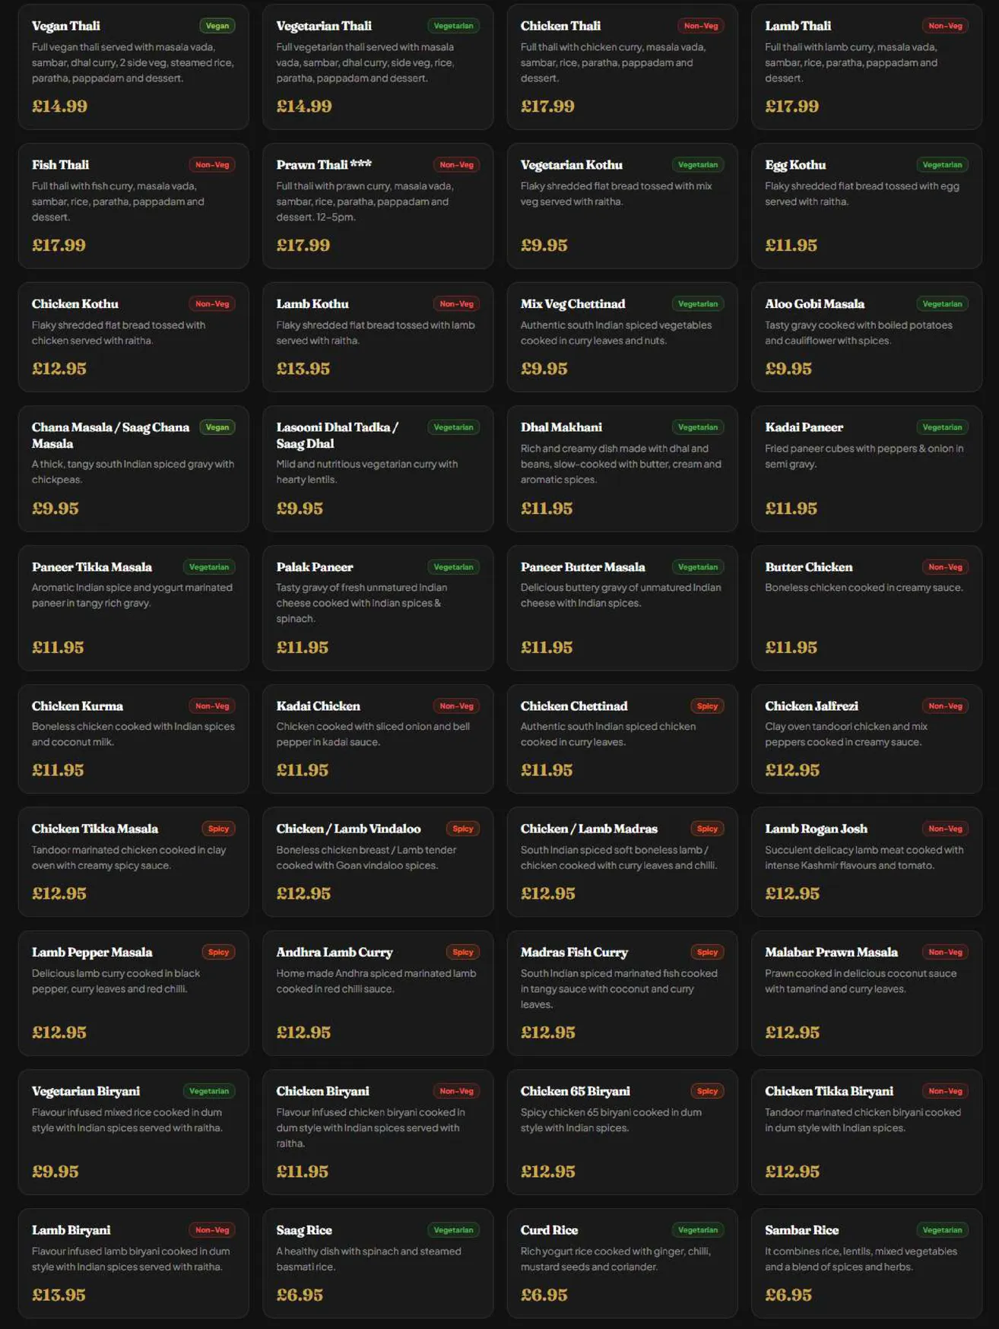Select the Chicken Kothu title
The width and height of the screenshot is (999, 1329).
coord(75,304)
